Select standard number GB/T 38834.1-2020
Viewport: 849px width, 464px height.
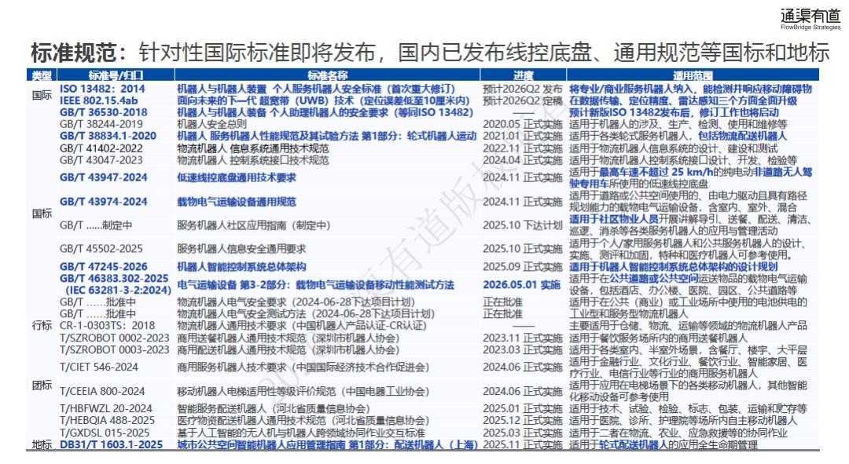pyautogui.click(x=108, y=137)
